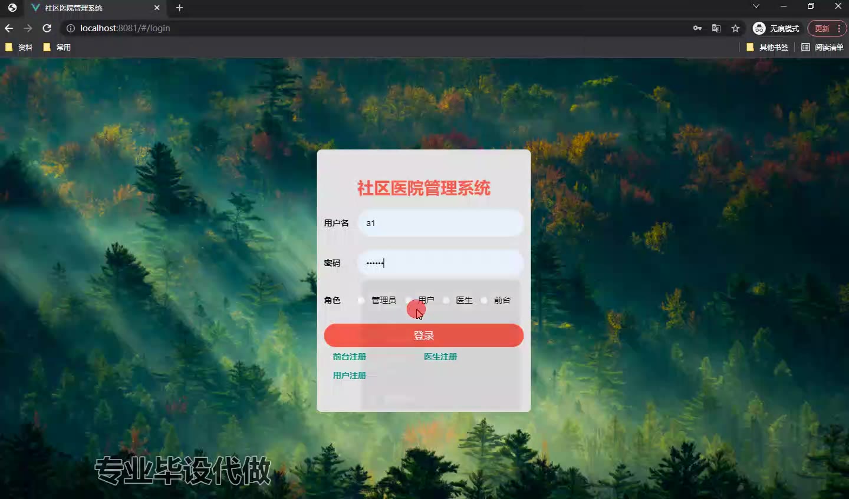Open 前台注册 link

pos(349,357)
